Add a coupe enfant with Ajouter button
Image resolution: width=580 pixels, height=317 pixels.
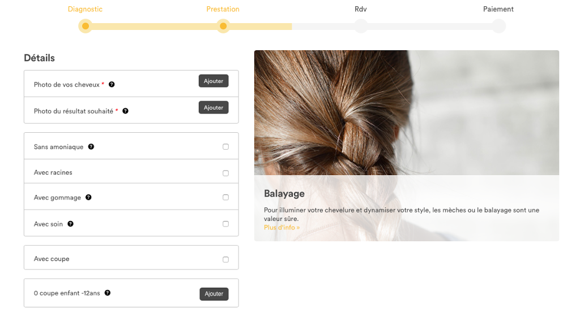click(214, 294)
